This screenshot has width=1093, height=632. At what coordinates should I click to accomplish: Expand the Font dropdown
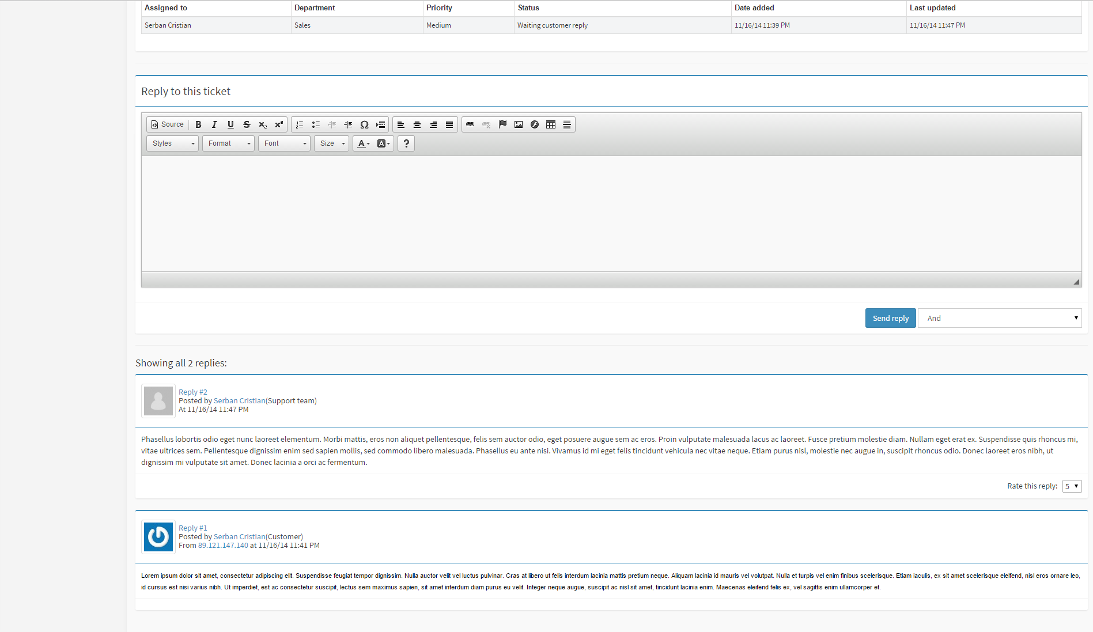point(285,143)
